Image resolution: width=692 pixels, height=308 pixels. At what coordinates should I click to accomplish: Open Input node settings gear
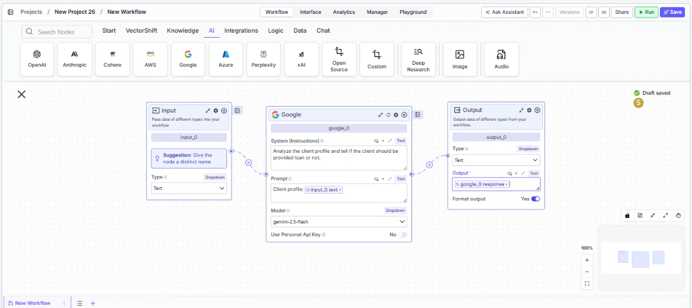pyautogui.click(x=216, y=111)
